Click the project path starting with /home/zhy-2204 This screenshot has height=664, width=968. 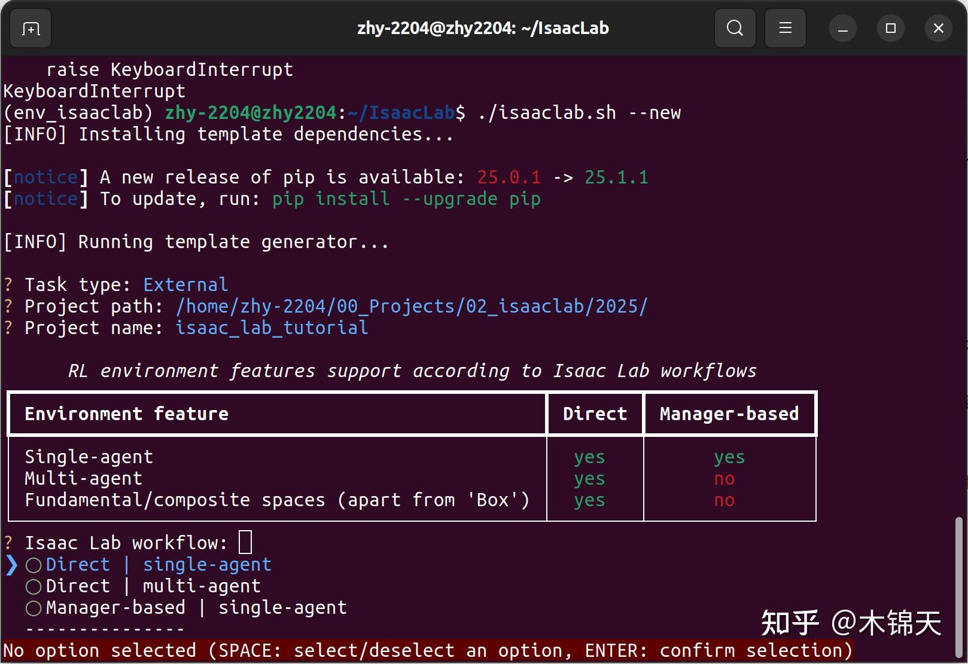(x=411, y=305)
